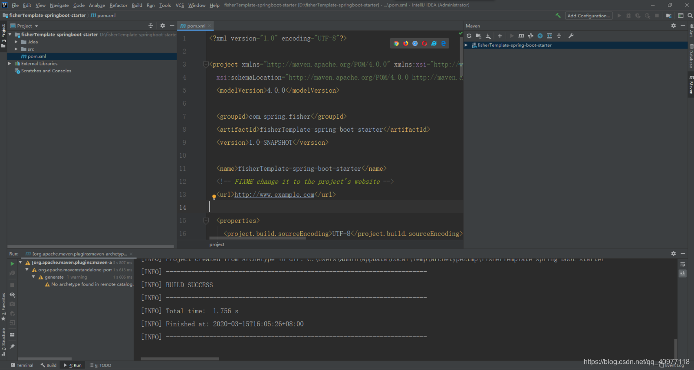Hide the Project tool window

pos(172,26)
